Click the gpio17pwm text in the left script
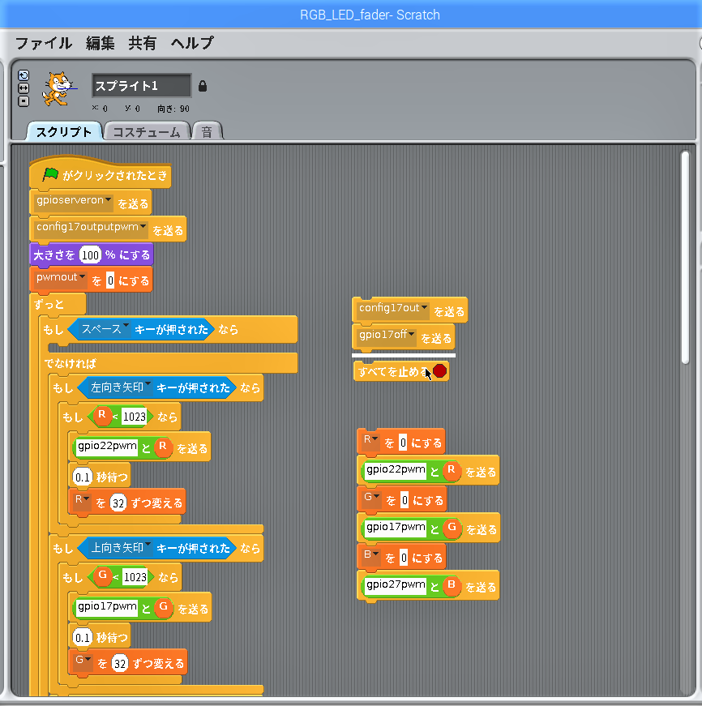The width and height of the screenshot is (702, 706). 107,607
